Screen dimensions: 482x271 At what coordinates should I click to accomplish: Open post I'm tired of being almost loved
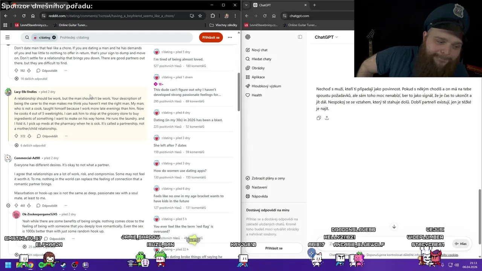point(178,59)
